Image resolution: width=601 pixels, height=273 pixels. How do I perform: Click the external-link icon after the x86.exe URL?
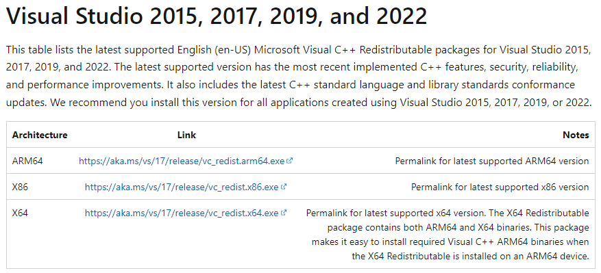tap(284, 187)
